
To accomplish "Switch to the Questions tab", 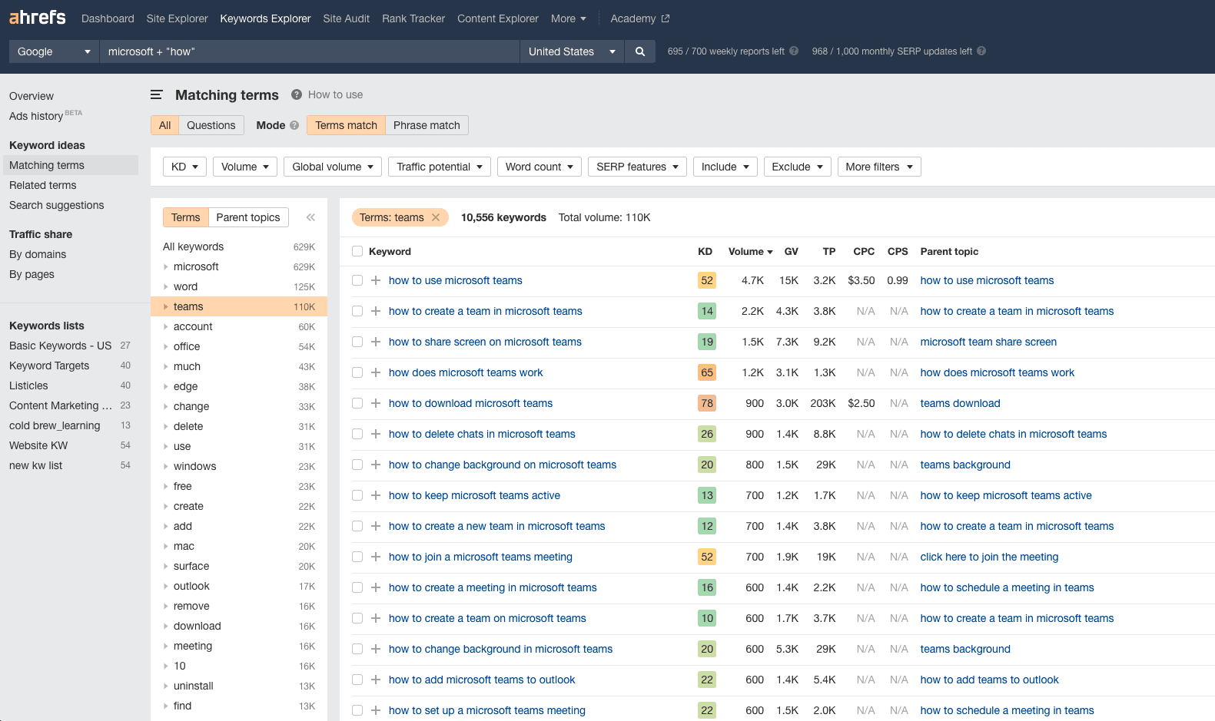I will (x=211, y=125).
